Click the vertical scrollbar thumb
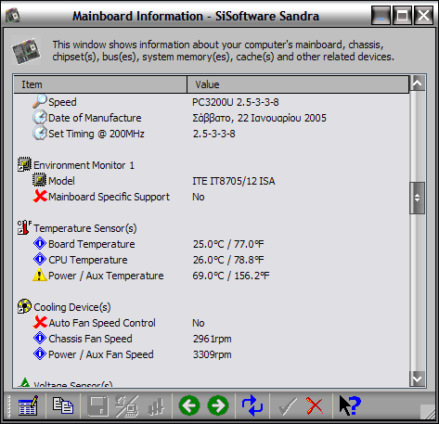This screenshot has height=424, width=439. (418, 198)
